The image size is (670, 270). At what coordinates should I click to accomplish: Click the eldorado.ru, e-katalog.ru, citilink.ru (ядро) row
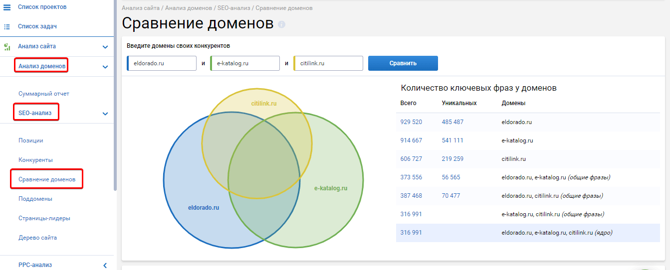pyautogui.click(x=528, y=233)
